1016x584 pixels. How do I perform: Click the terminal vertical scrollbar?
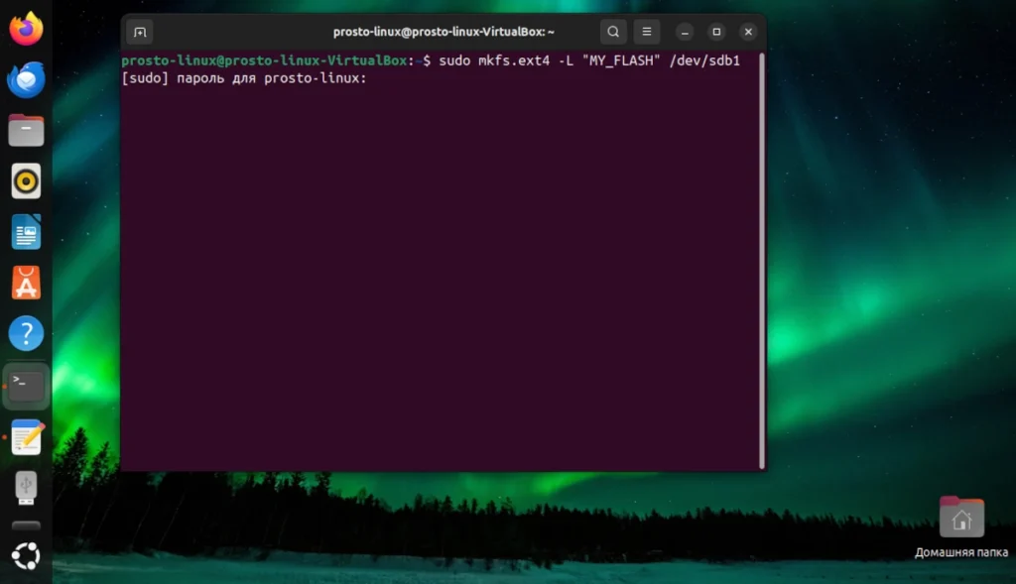pos(762,261)
